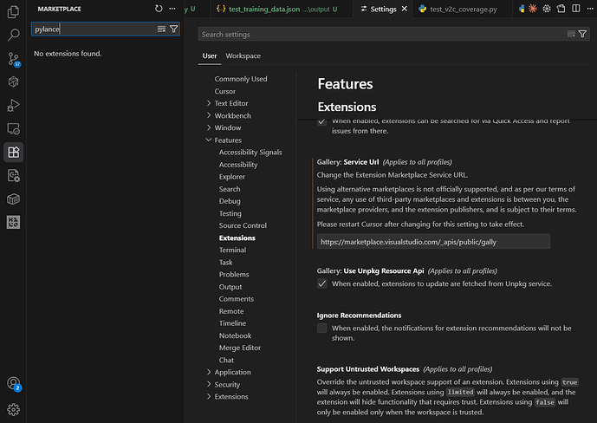Enable Ignore Recommendations checkbox
Viewport: 597px width, 423px height.
tap(322, 328)
